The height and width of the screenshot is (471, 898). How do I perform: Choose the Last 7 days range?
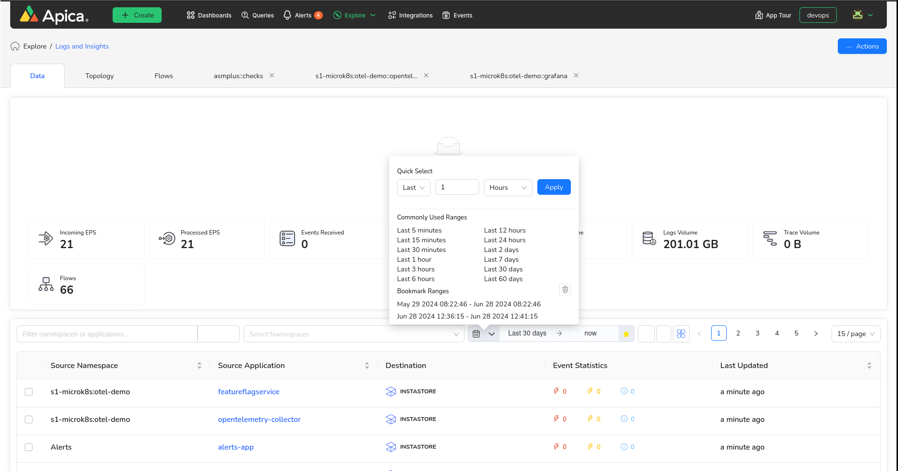501,260
